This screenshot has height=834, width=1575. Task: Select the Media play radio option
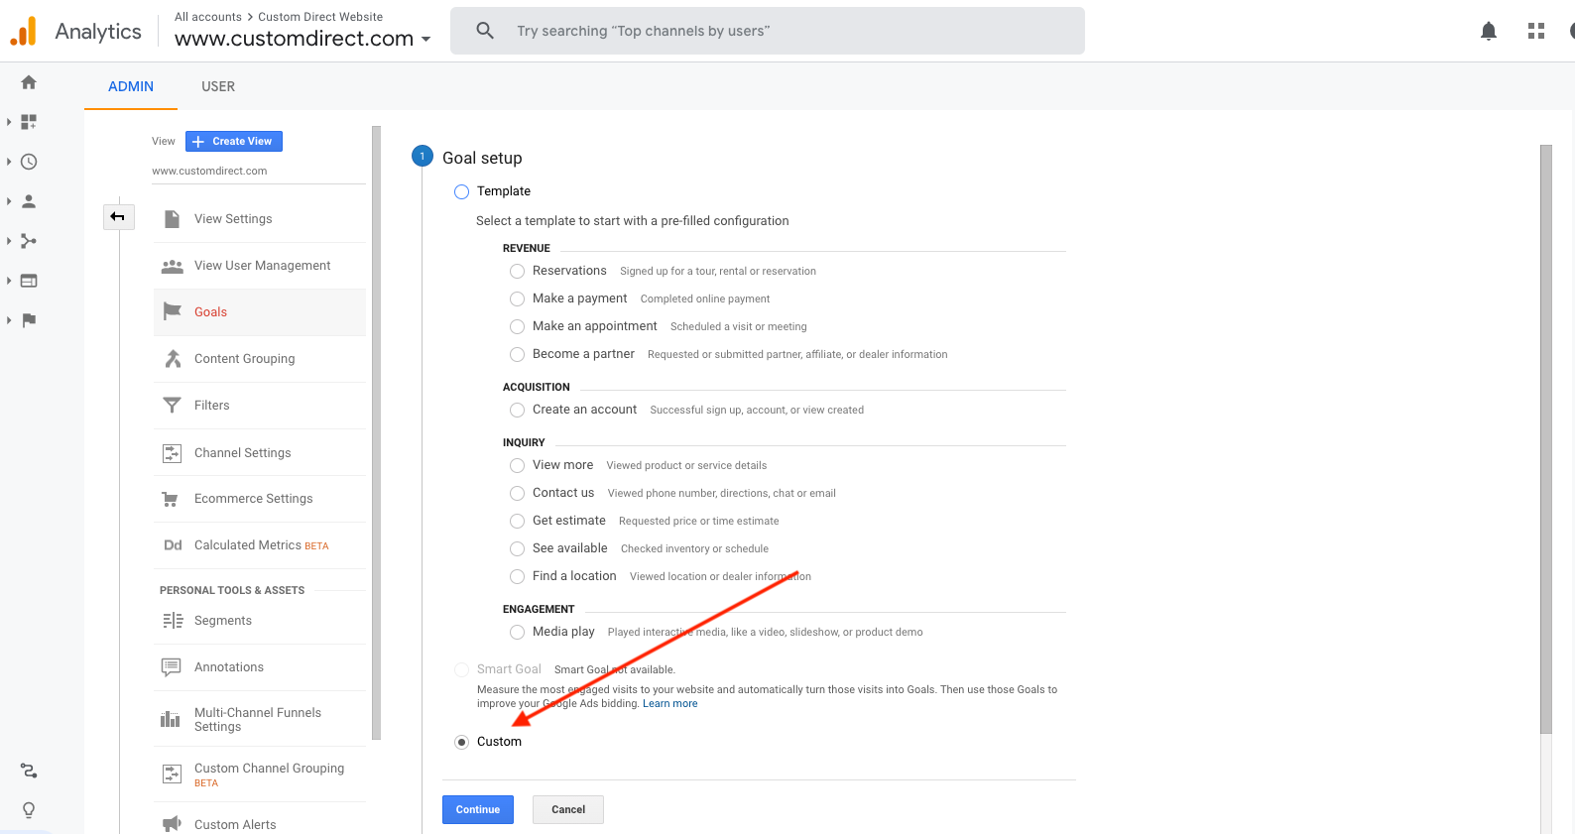[x=517, y=632]
